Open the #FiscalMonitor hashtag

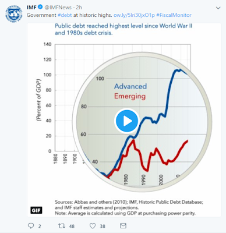pyautogui.click(x=174, y=15)
